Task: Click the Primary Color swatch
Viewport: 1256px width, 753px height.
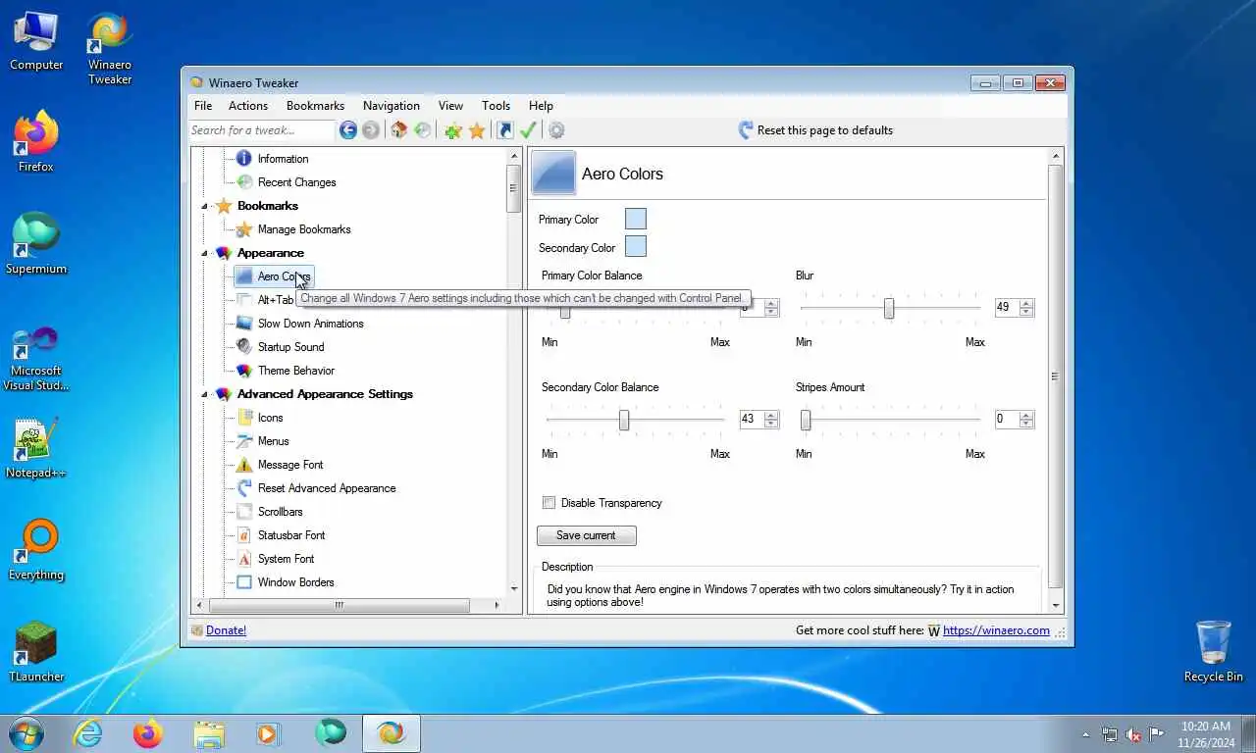Action: tap(636, 219)
